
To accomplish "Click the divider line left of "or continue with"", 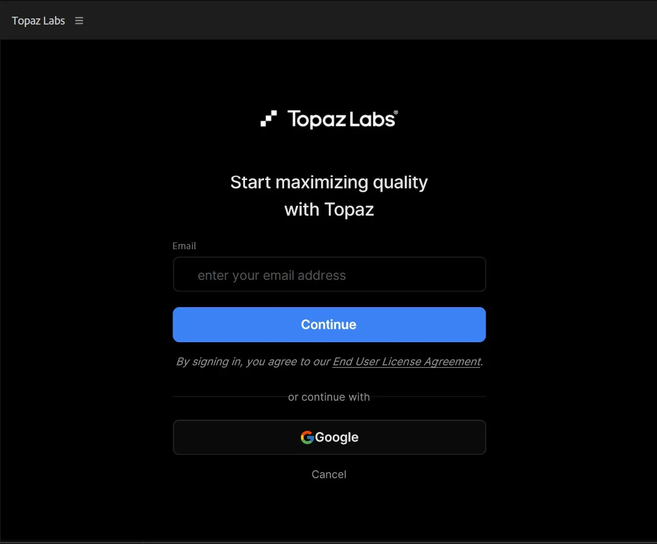I will (x=230, y=397).
